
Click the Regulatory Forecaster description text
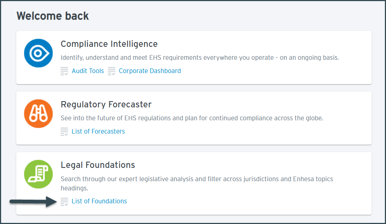point(192,118)
